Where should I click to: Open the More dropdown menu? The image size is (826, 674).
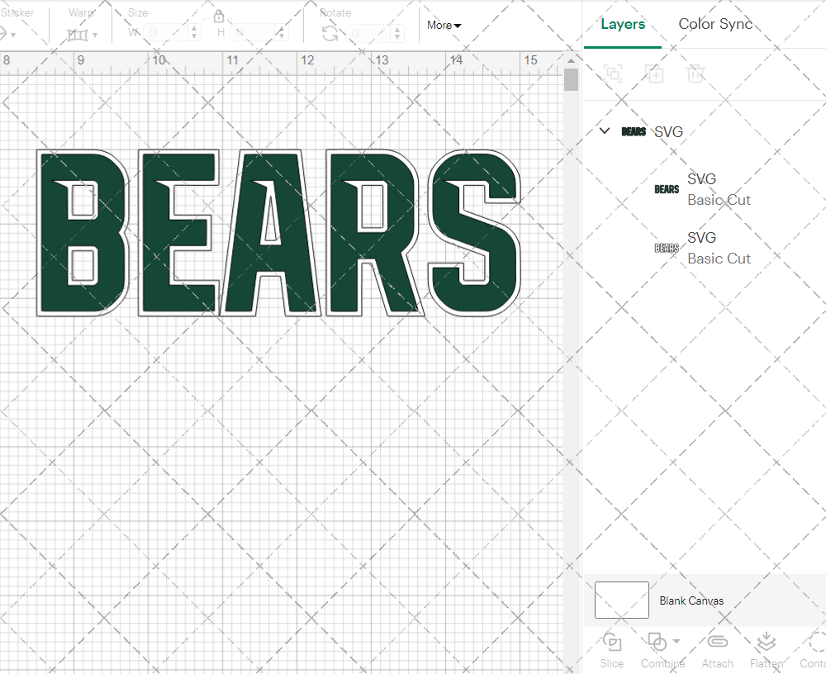coord(444,25)
